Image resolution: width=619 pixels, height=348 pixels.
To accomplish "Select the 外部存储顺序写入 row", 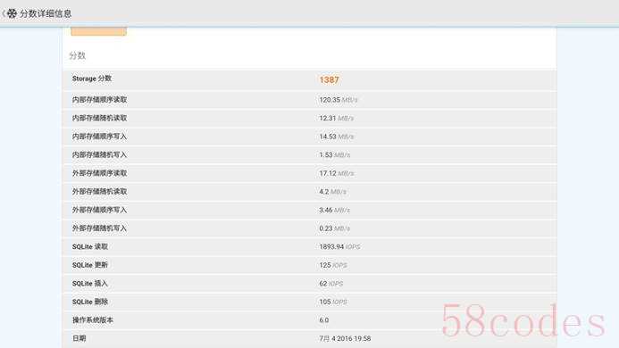I will tap(309, 210).
